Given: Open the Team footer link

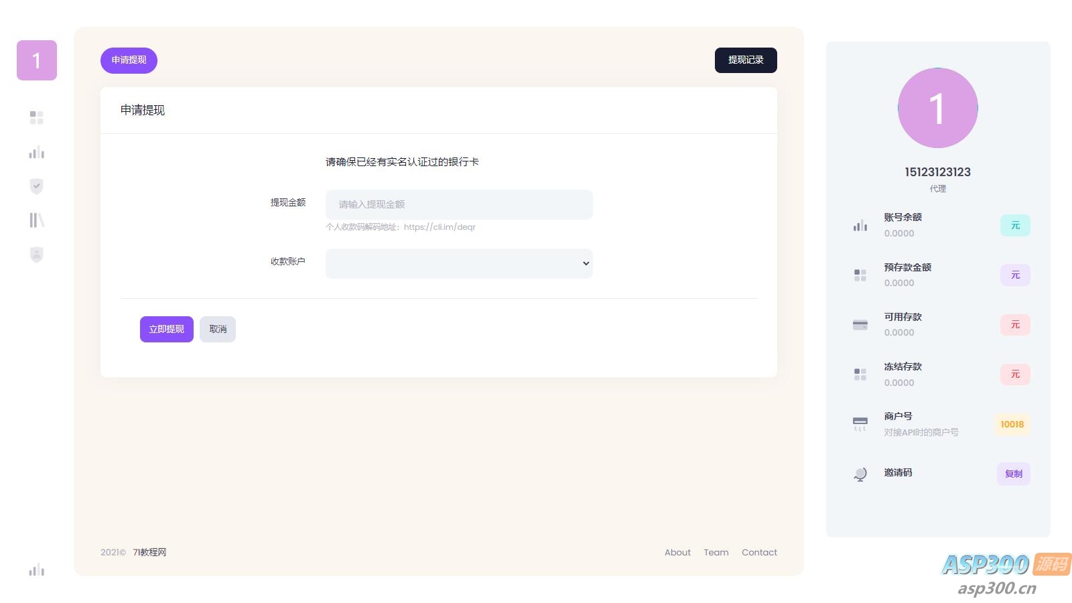Looking at the screenshot, I should pyautogui.click(x=716, y=553).
